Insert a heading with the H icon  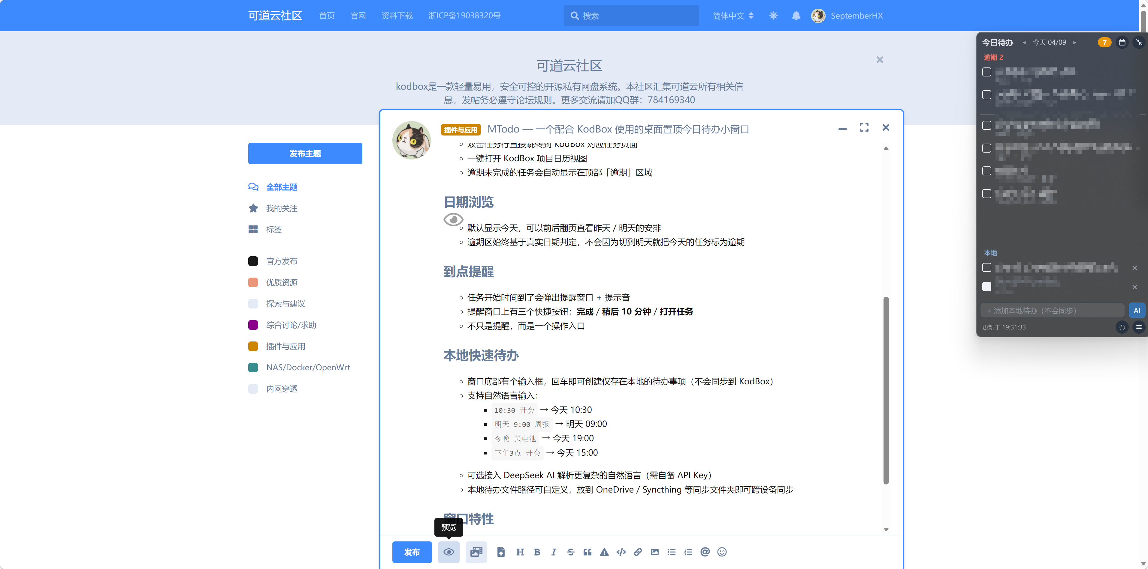[520, 552]
